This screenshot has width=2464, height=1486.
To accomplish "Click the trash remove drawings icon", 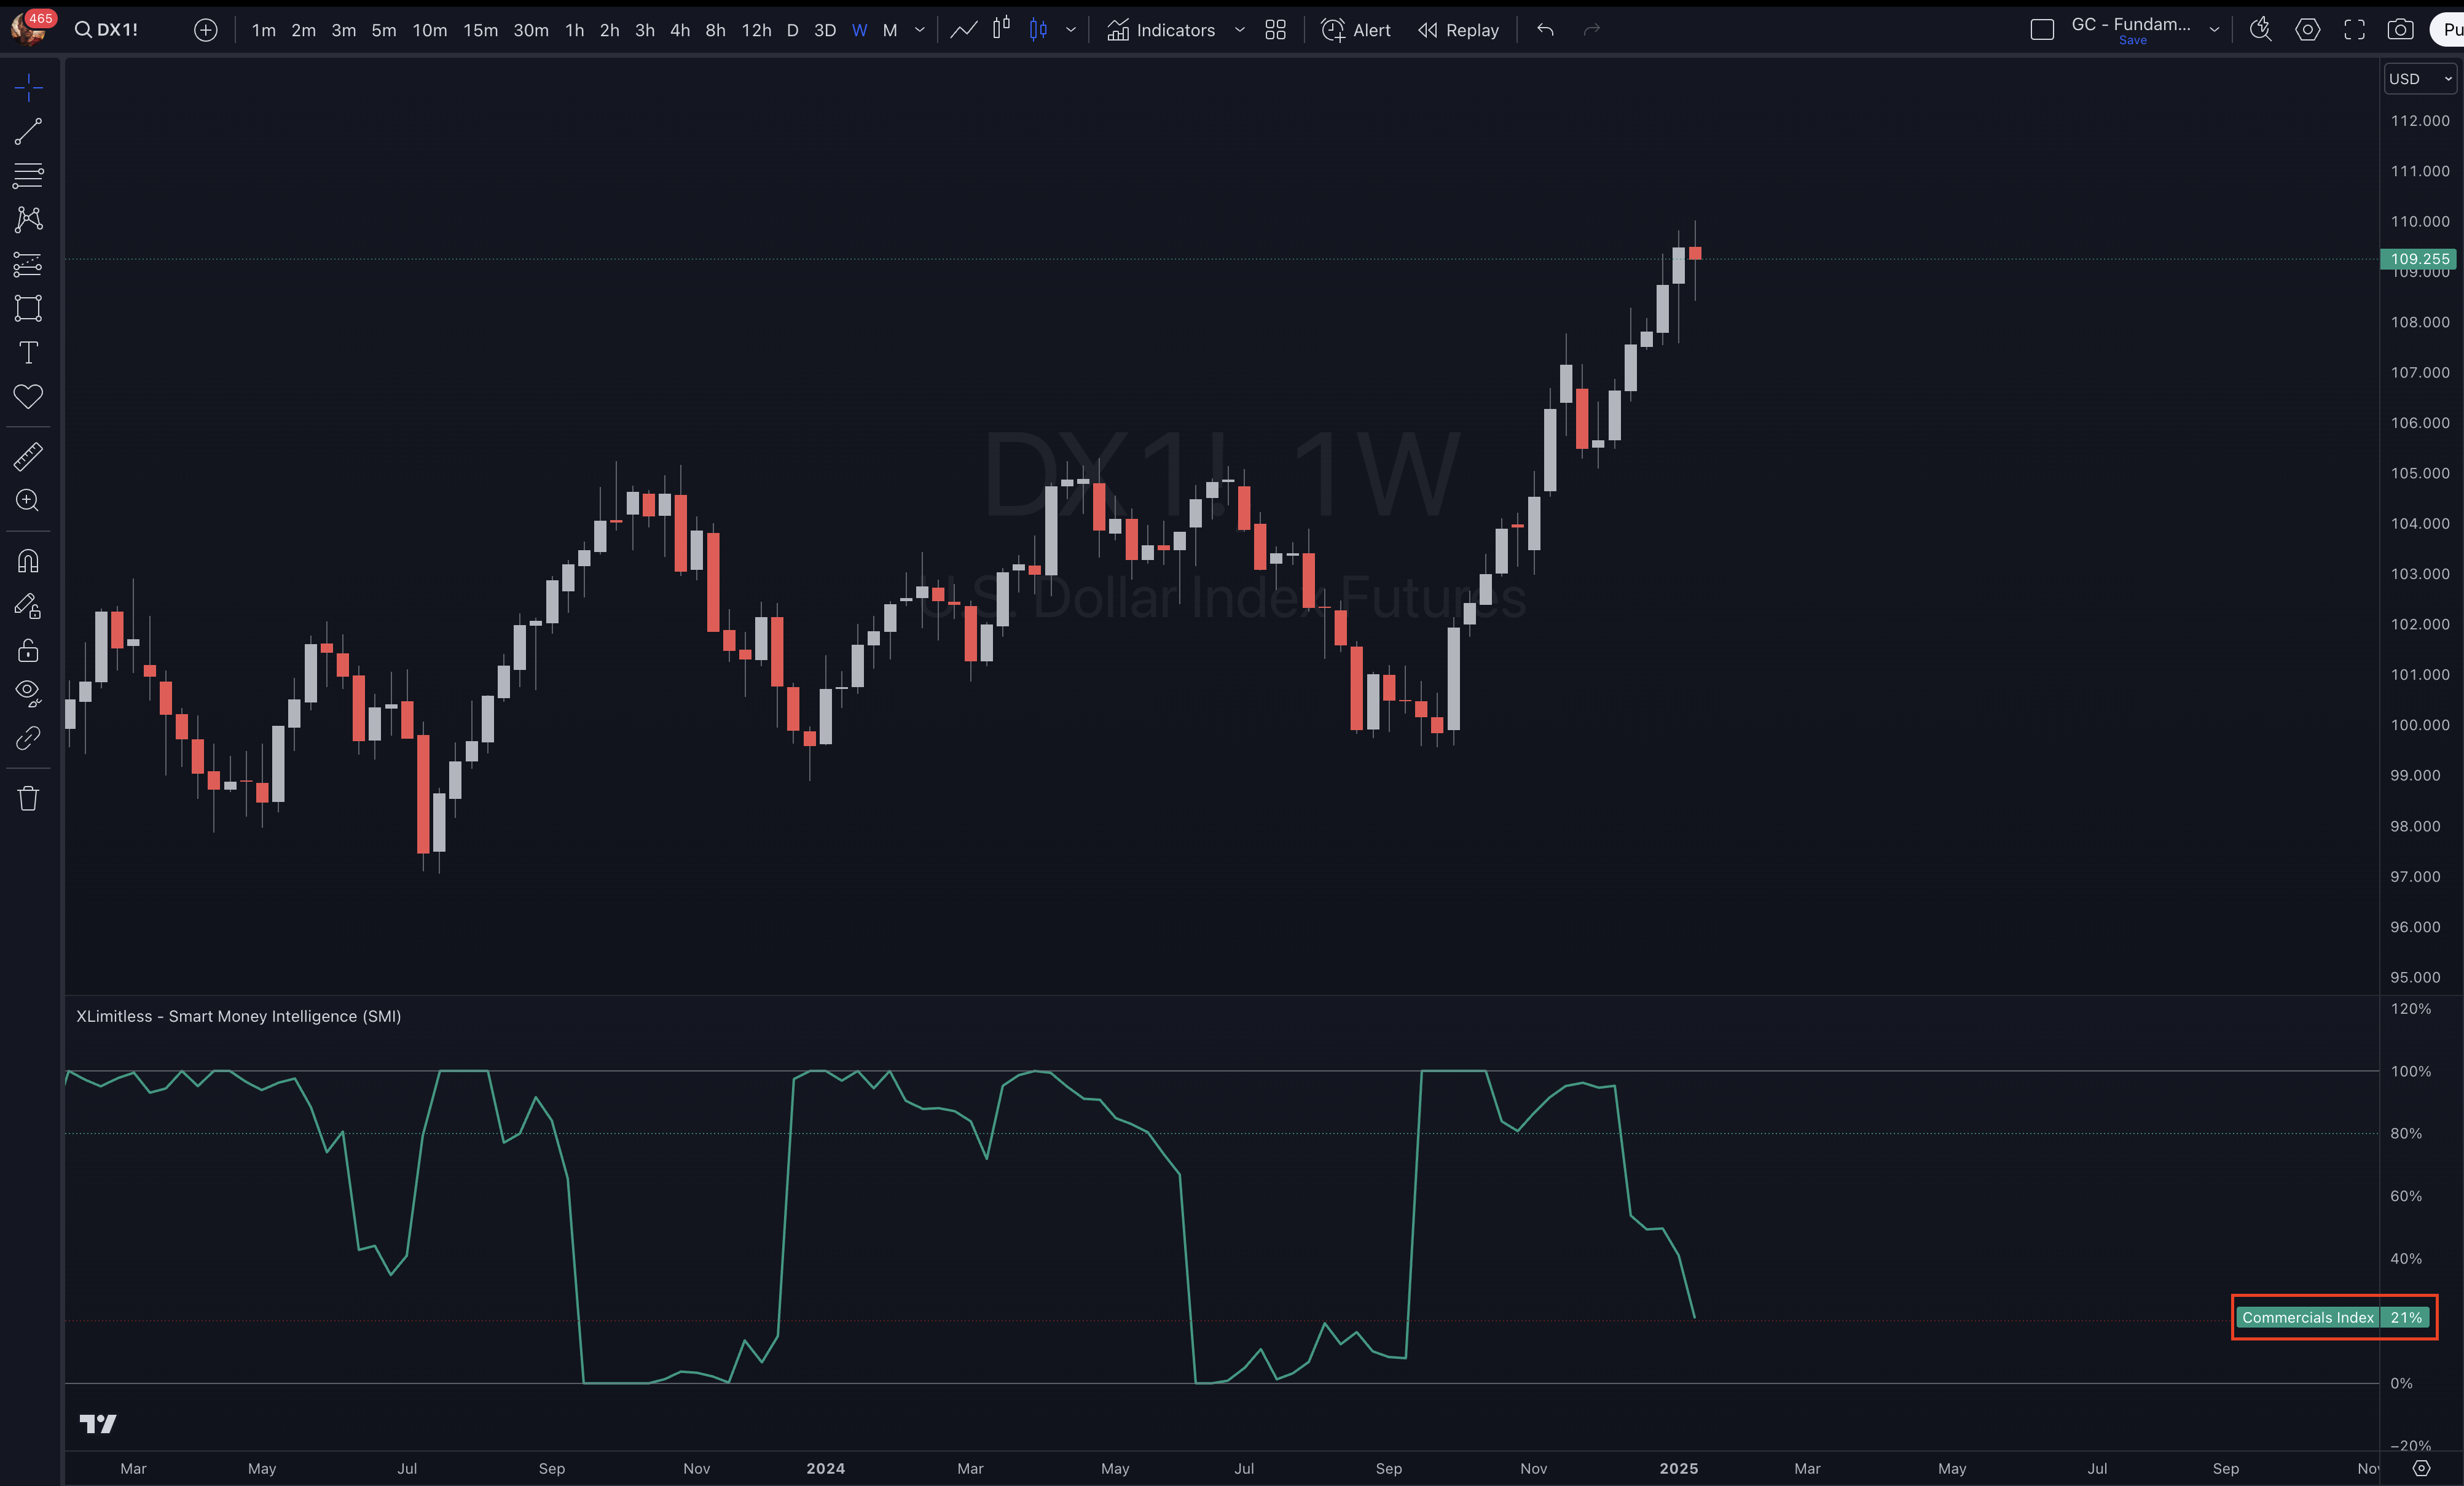I will [x=28, y=798].
